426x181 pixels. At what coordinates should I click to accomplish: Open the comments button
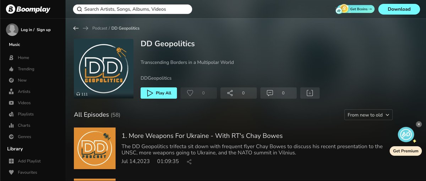[x=278, y=93]
